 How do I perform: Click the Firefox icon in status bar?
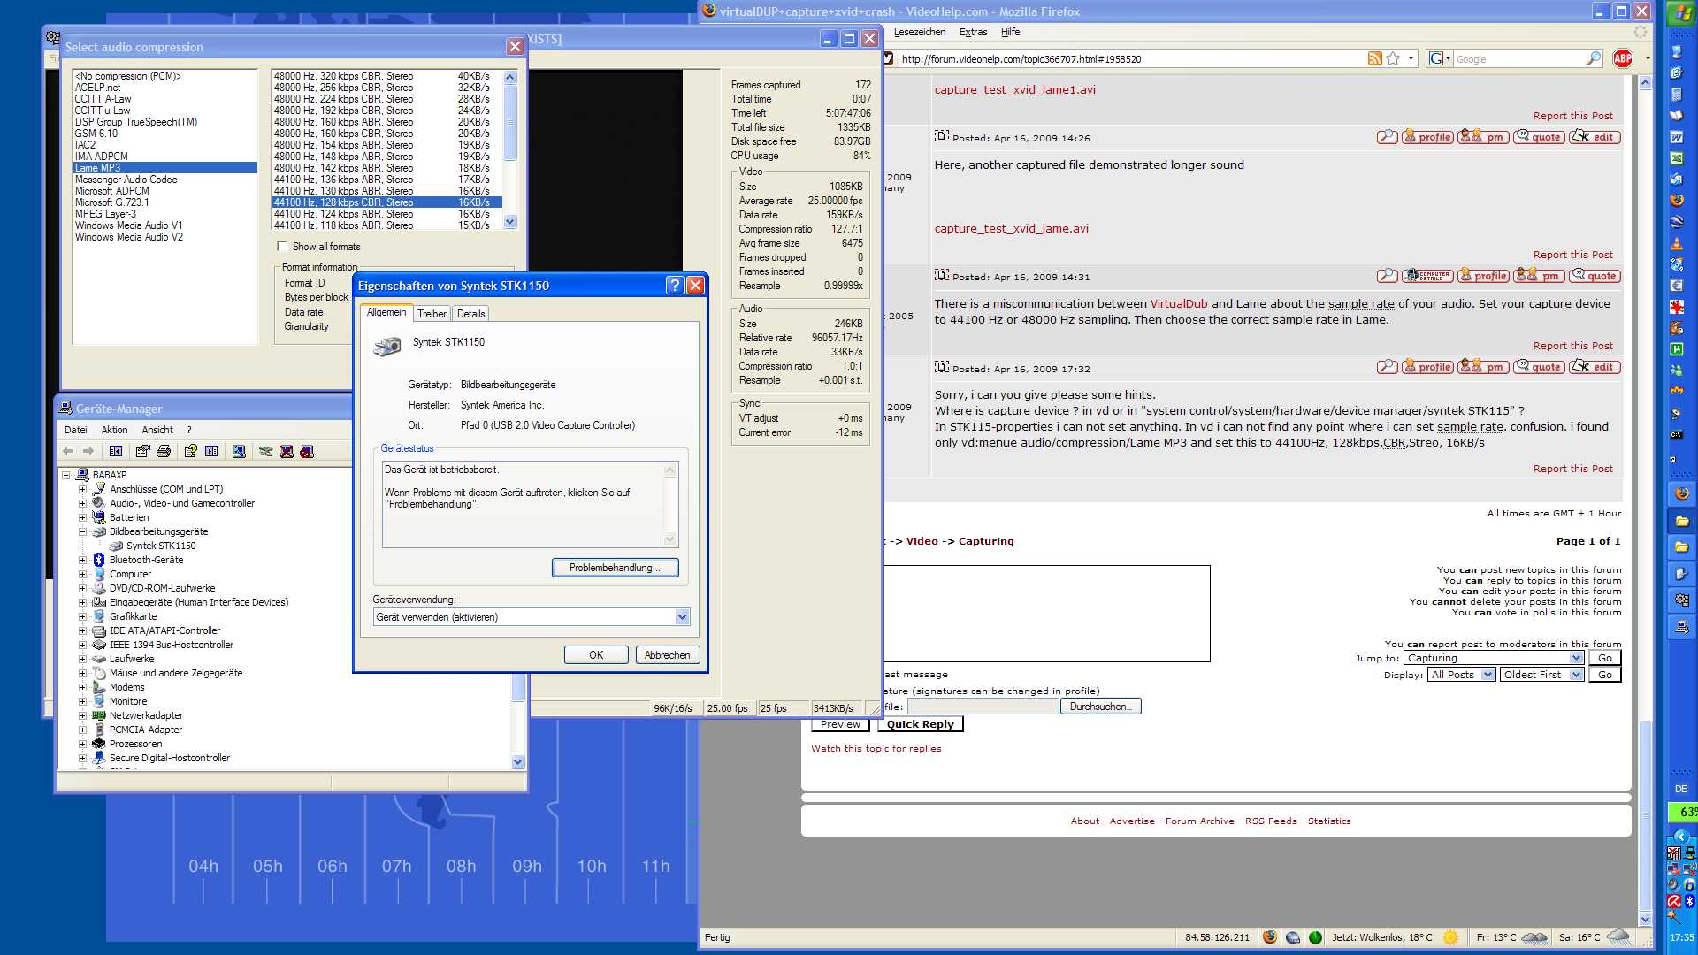[1270, 937]
